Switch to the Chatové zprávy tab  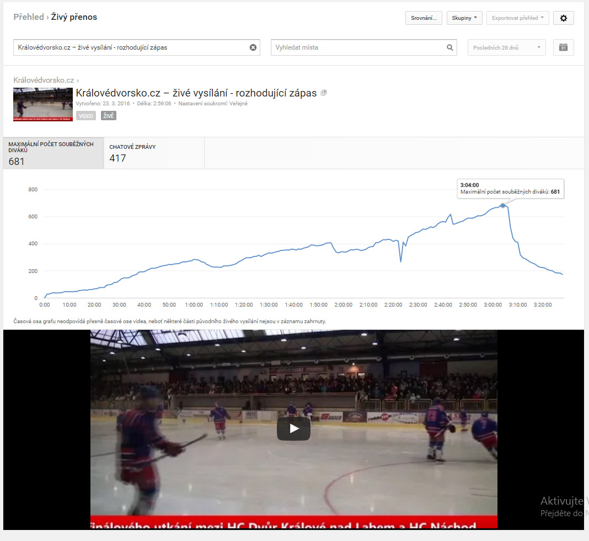[153, 153]
